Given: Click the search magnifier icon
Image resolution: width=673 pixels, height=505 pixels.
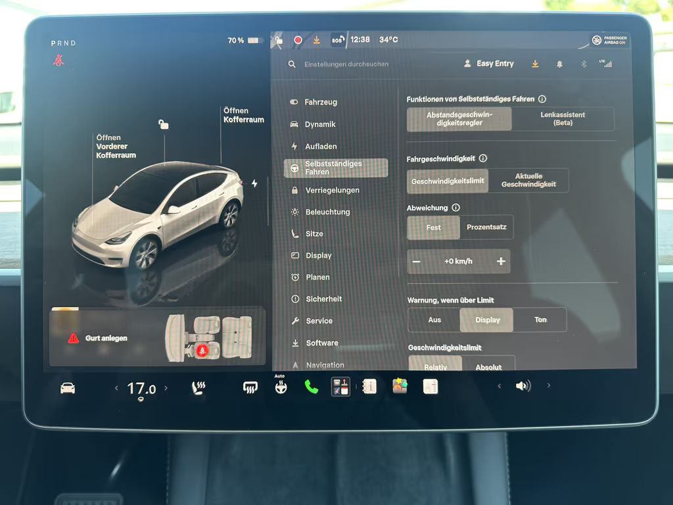Looking at the screenshot, I should click(x=292, y=64).
